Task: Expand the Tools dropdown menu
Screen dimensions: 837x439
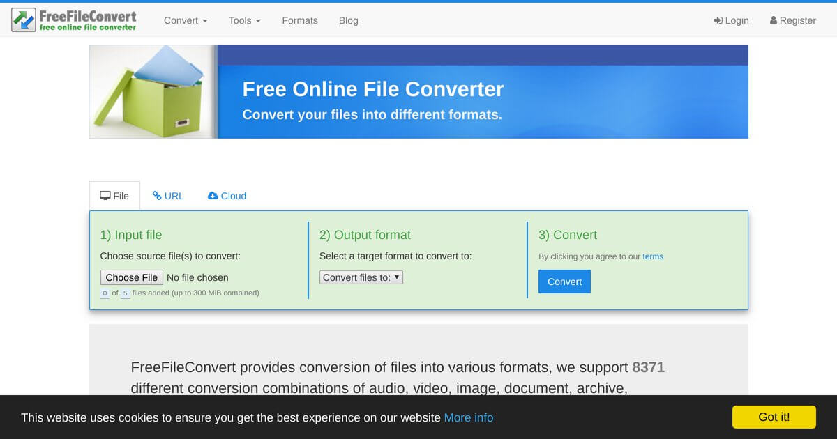Action: click(x=245, y=20)
